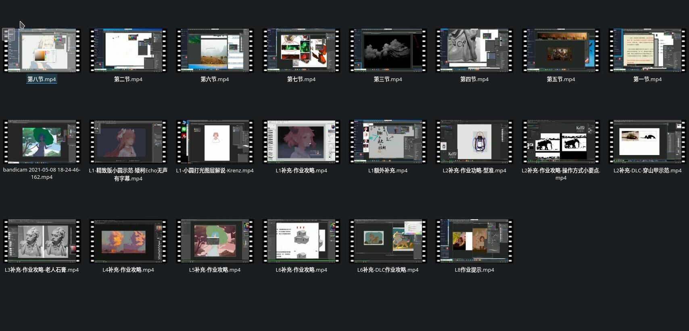
Task: Select the bandicam 2021-05-08 recording thumbnail
Action: click(42, 142)
